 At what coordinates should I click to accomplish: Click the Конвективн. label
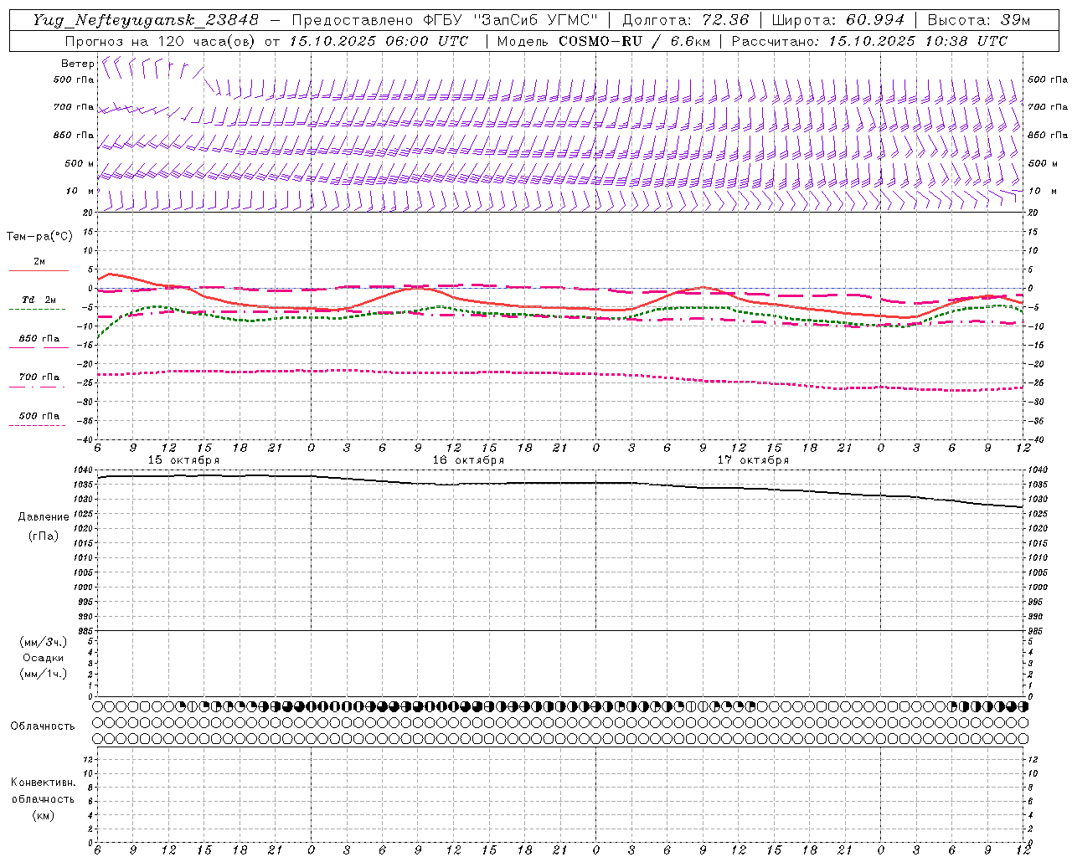44,783
